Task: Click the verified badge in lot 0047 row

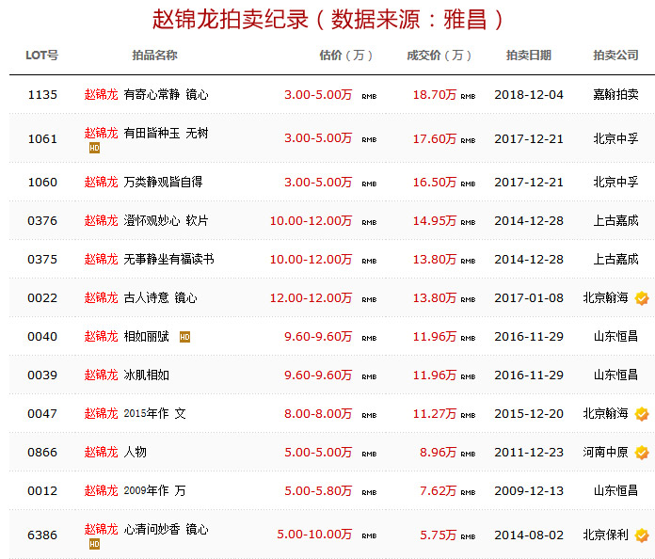Action: 641,414
